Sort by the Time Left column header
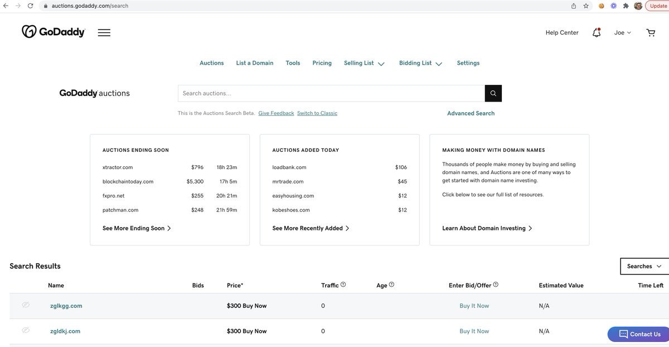669x347 pixels. (651, 285)
